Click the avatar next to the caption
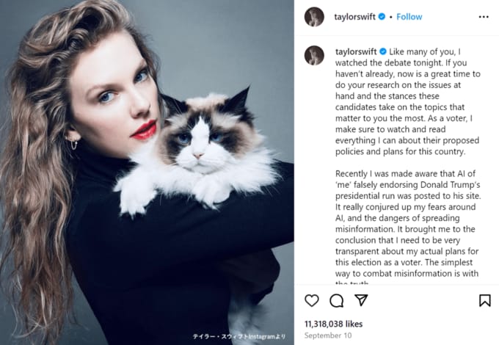Screen dimensions: 499x345 (314, 55)
